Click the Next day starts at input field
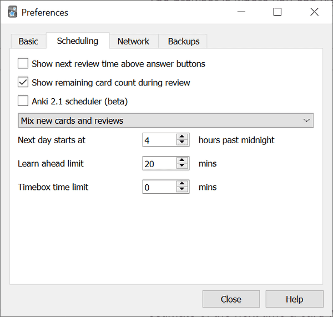 click(159, 140)
